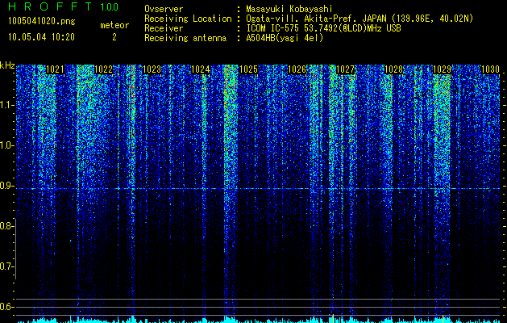Click the meteor count label

(114, 25)
